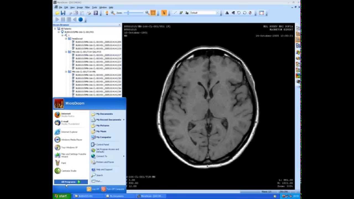Toggle the fit-to-window orange icon
The width and height of the screenshot is (354, 199).
tap(153, 13)
